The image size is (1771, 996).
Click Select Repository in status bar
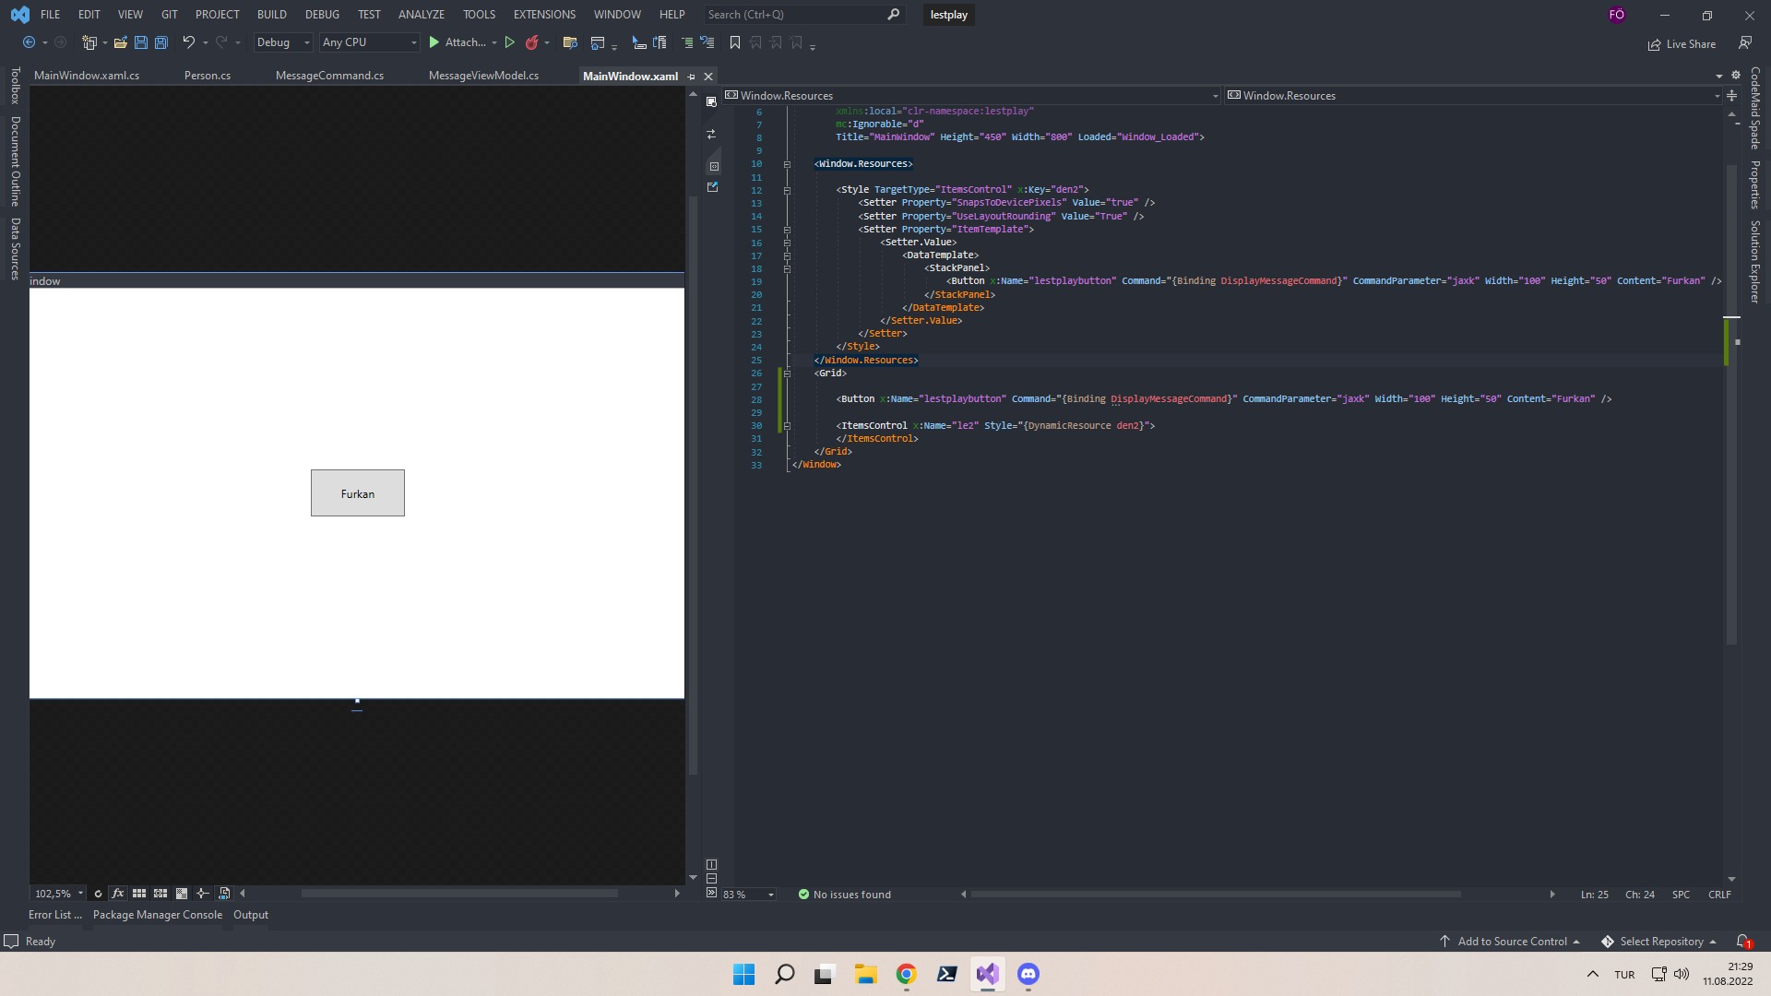pos(1659,942)
